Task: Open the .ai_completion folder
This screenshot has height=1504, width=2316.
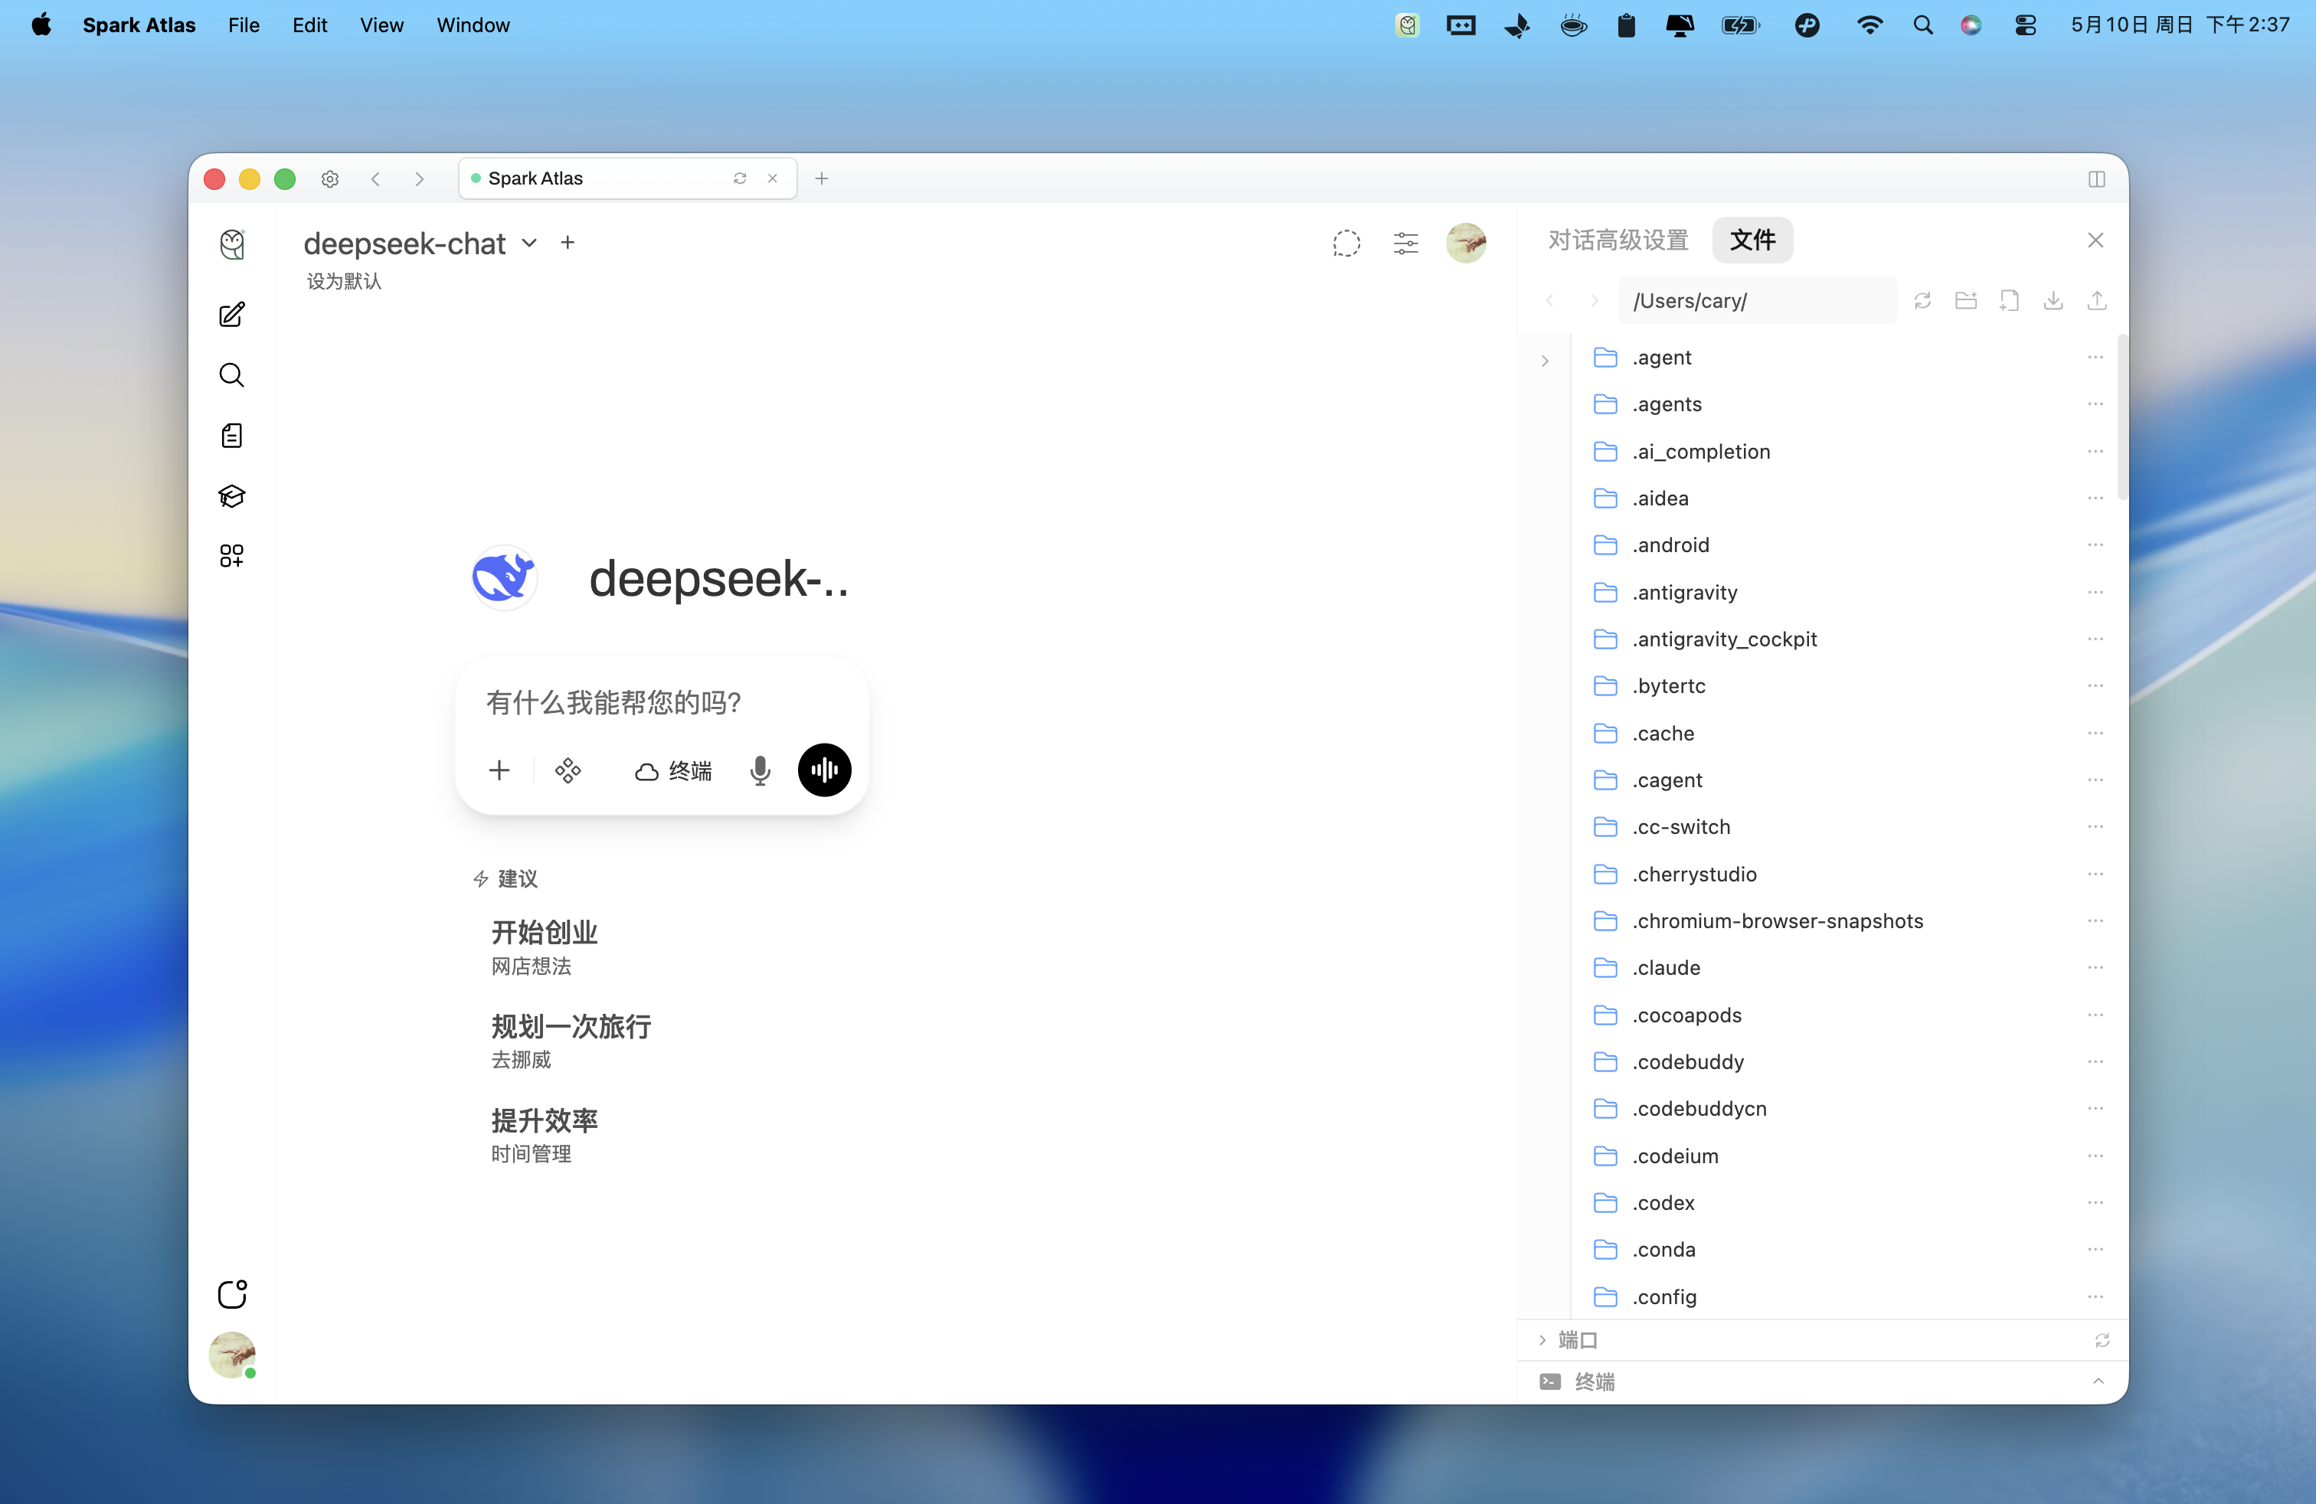Action: point(1847,451)
